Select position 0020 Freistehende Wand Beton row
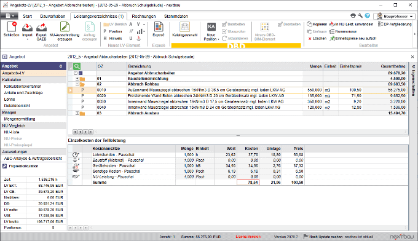 click(238, 96)
